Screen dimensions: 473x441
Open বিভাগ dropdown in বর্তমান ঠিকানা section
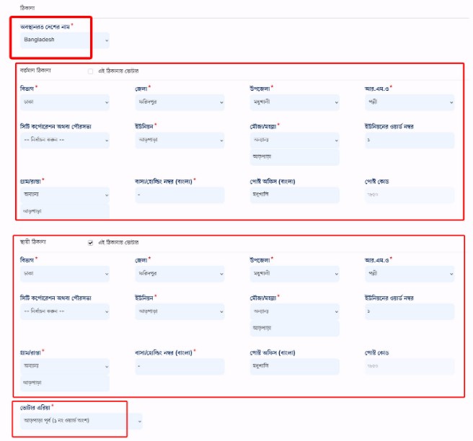click(x=65, y=102)
